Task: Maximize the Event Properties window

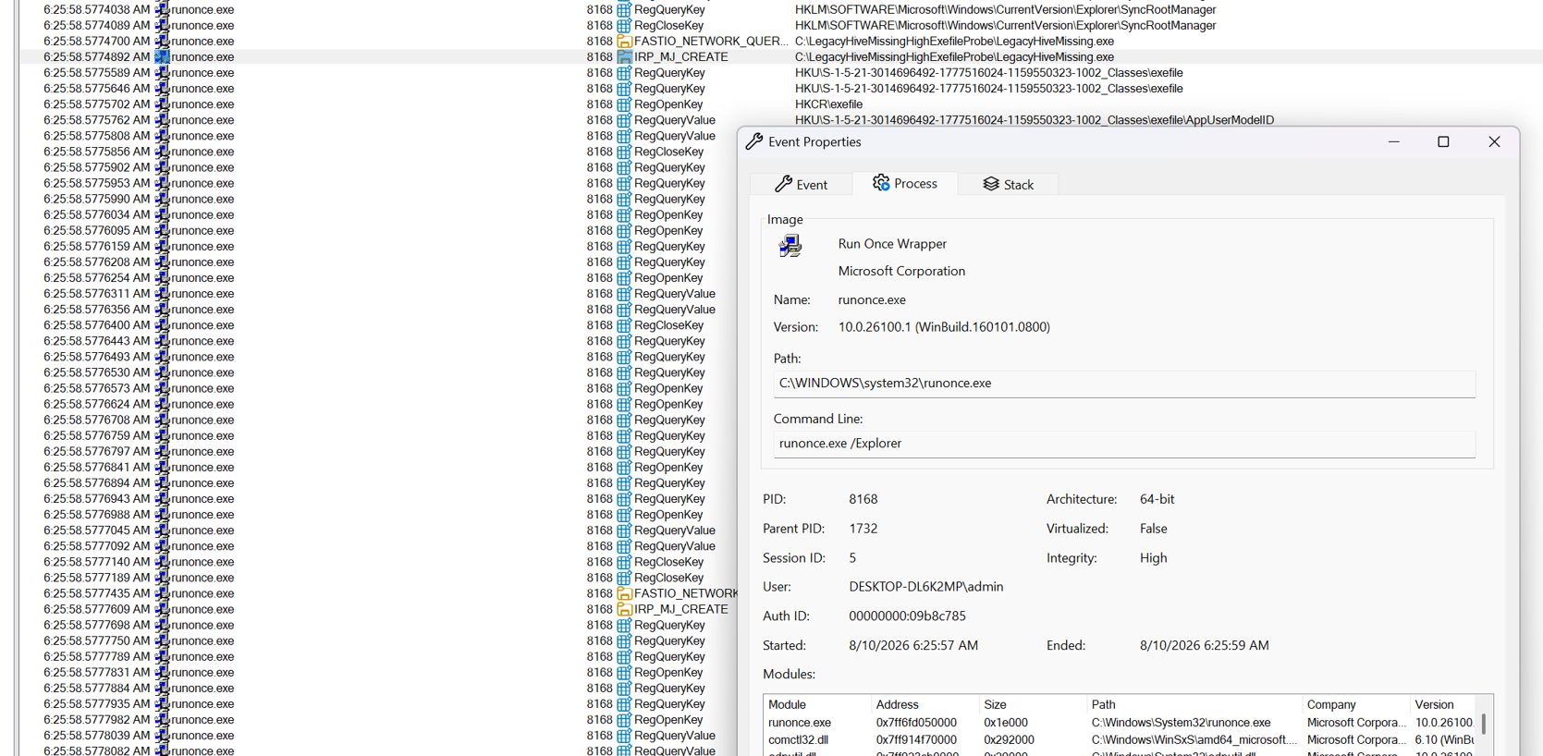Action: pos(1443,141)
